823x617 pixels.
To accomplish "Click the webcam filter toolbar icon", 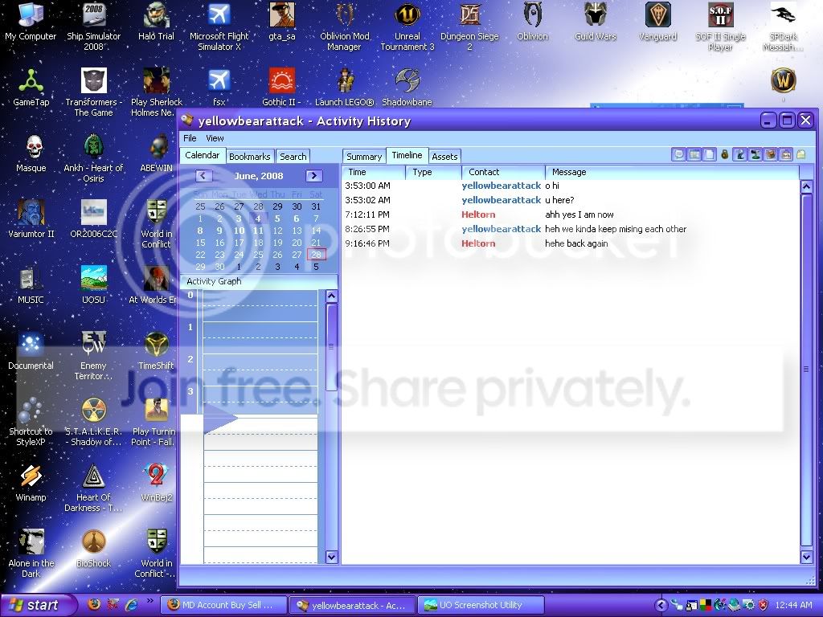I will click(x=755, y=154).
